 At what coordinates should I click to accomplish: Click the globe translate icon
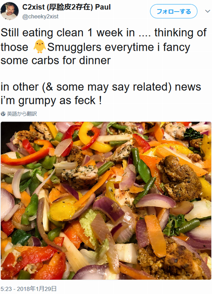point(3,113)
